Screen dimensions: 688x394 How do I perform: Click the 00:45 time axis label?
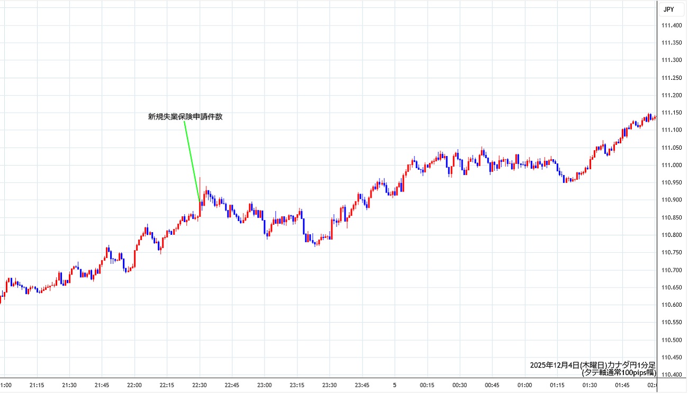click(492, 385)
